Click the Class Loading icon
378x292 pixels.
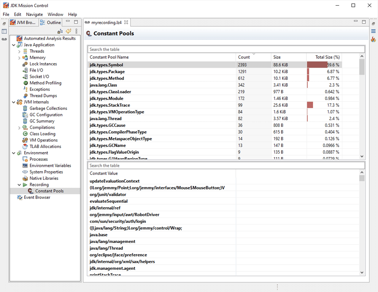tap(25, 134)
